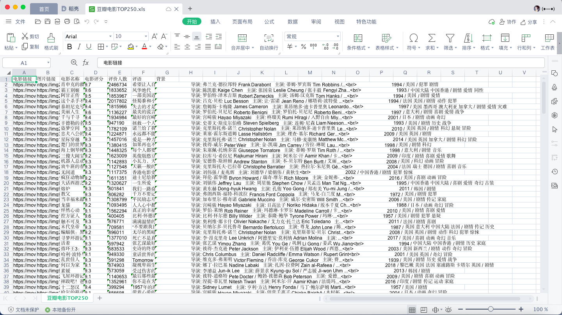Toggle eye protection mode icon in status bar
Screen dimensions: 562x315
pyautogui.click(x=448, y=310)
